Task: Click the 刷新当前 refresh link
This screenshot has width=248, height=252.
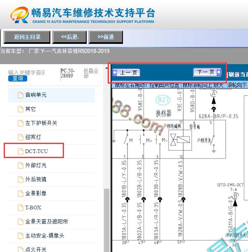Action: 237,74
